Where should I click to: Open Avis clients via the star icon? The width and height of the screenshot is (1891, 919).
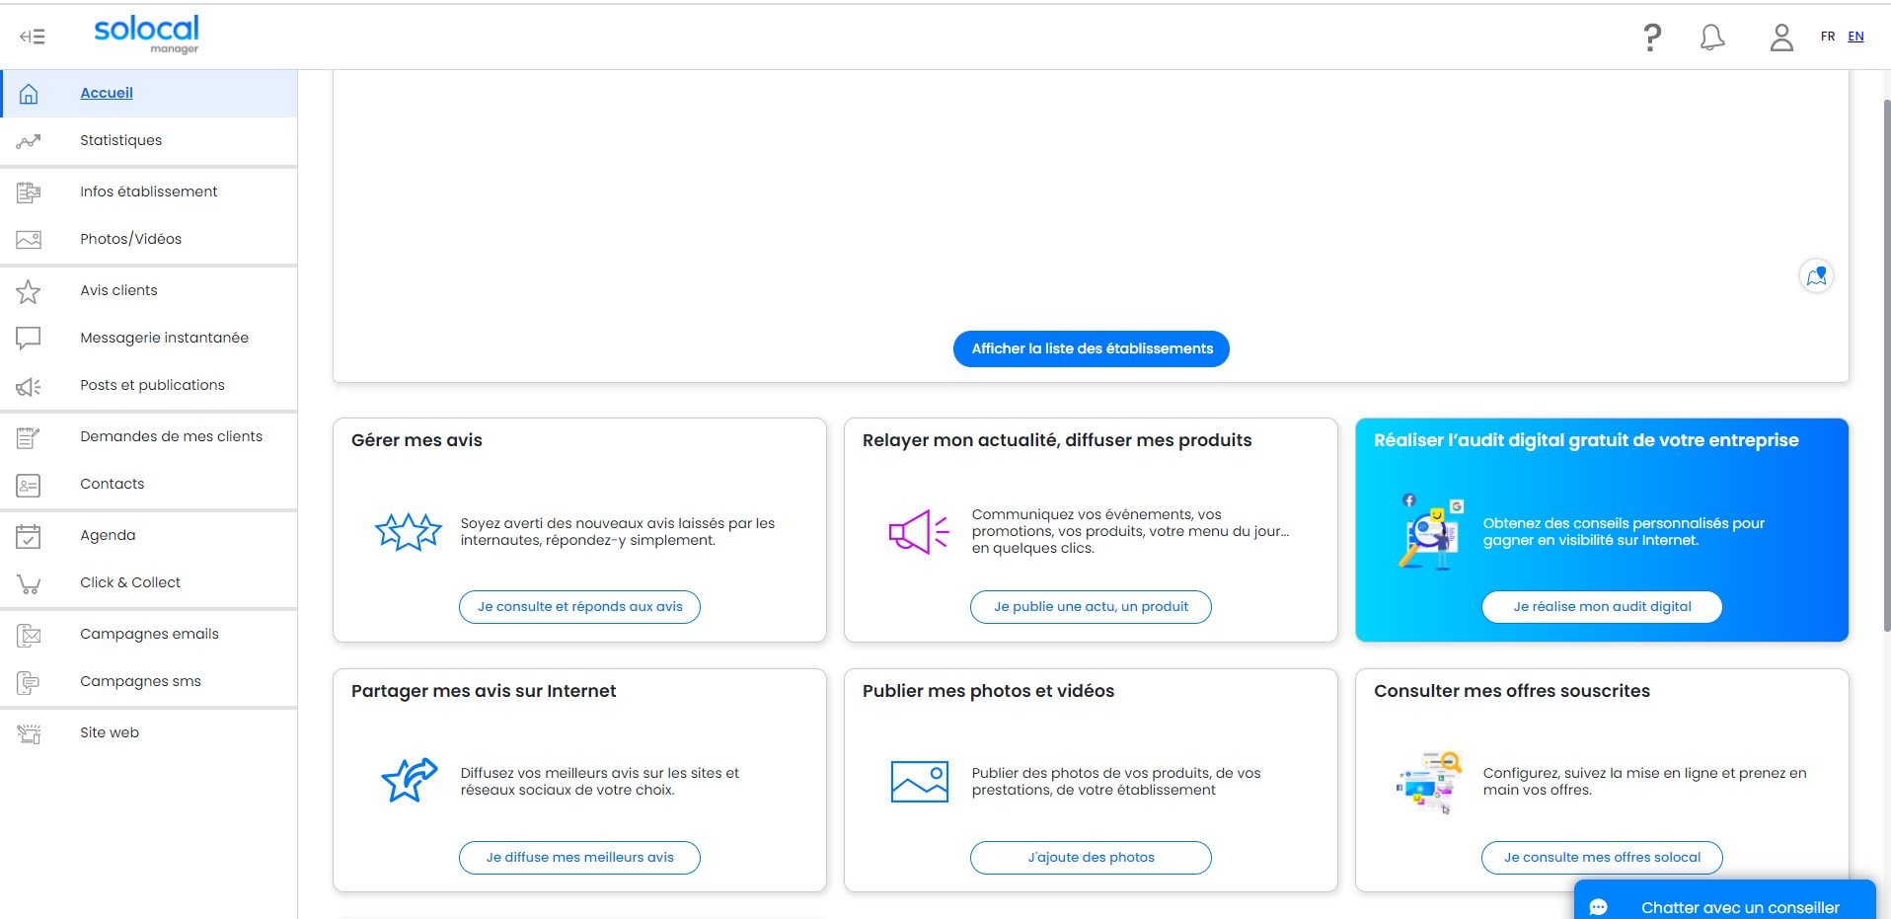point(29,290)
